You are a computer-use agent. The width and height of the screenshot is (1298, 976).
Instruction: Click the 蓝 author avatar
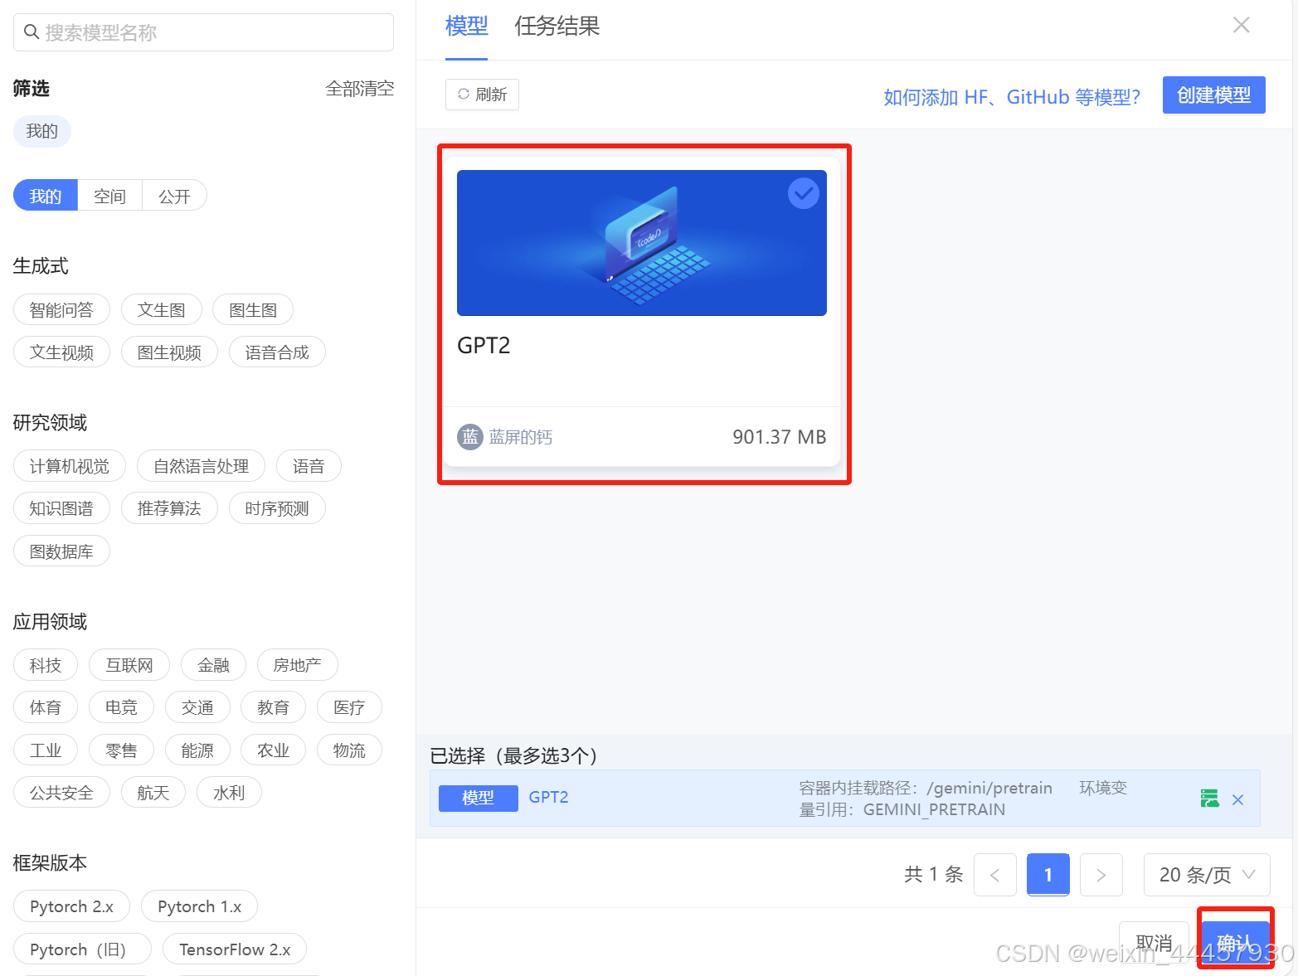(x=470, y=436)
